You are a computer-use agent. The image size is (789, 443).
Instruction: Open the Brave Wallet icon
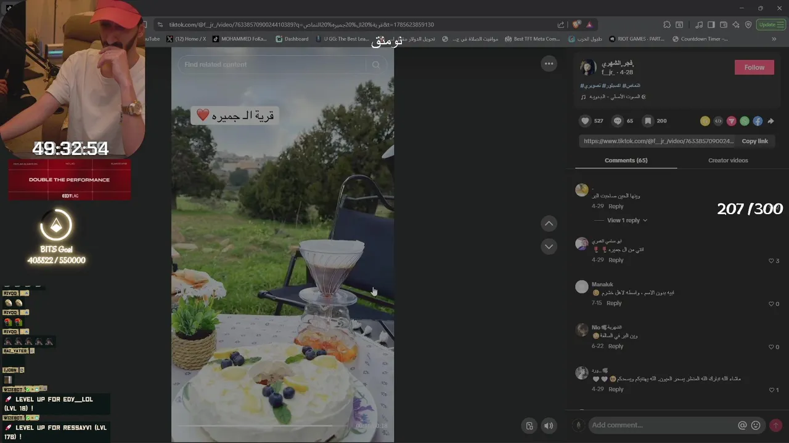coord(724,25)
